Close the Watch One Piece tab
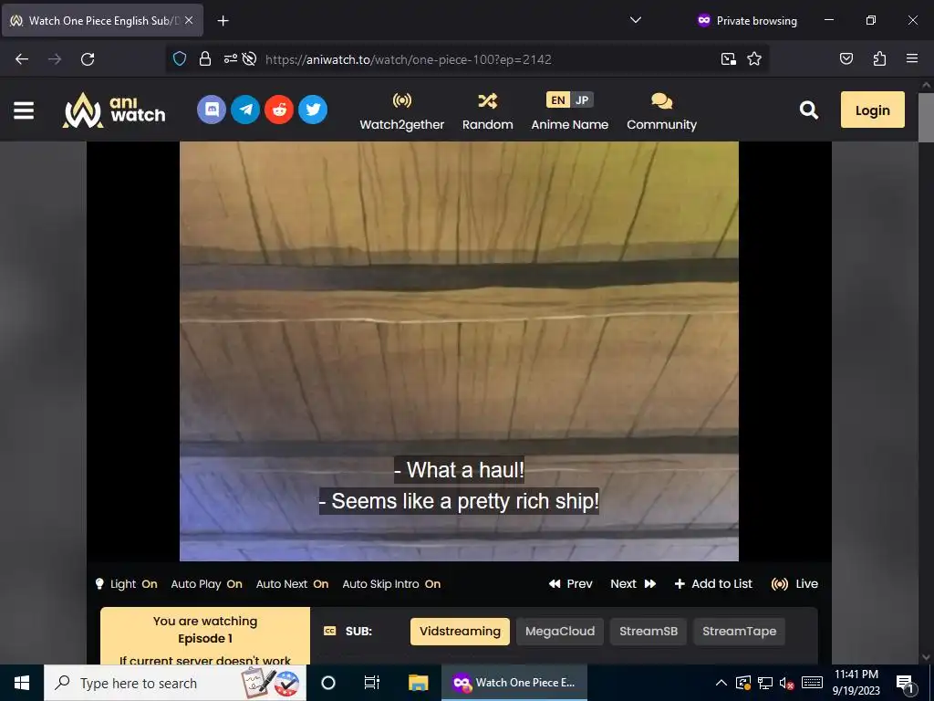 [x=189, y=20]
